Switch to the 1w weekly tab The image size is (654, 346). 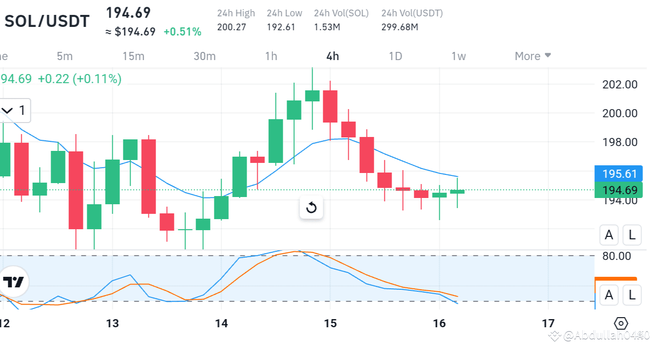(458, 56)
